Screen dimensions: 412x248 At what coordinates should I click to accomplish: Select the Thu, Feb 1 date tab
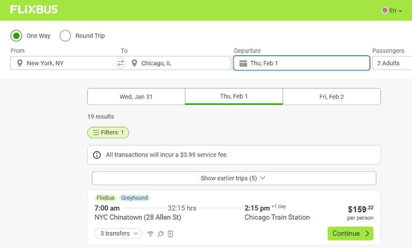click(234, 96)
